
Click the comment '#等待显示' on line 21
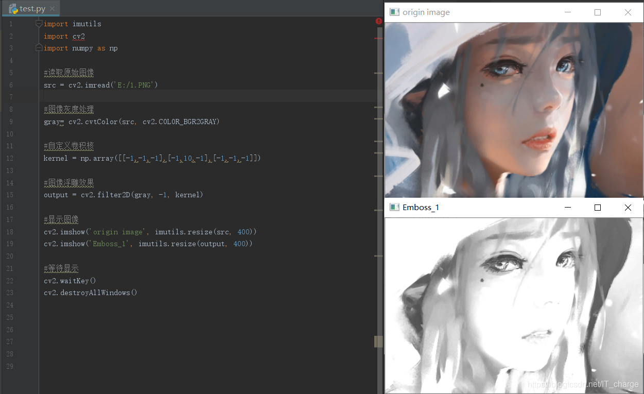point(61,268)
